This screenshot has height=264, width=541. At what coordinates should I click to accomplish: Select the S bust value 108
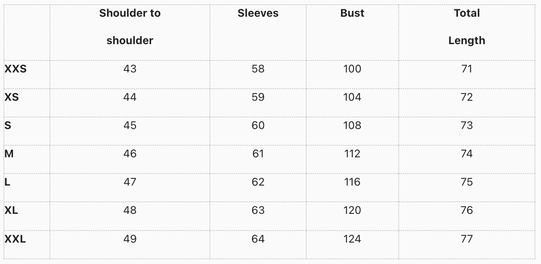pyautogui.click(x=352, y=126)
